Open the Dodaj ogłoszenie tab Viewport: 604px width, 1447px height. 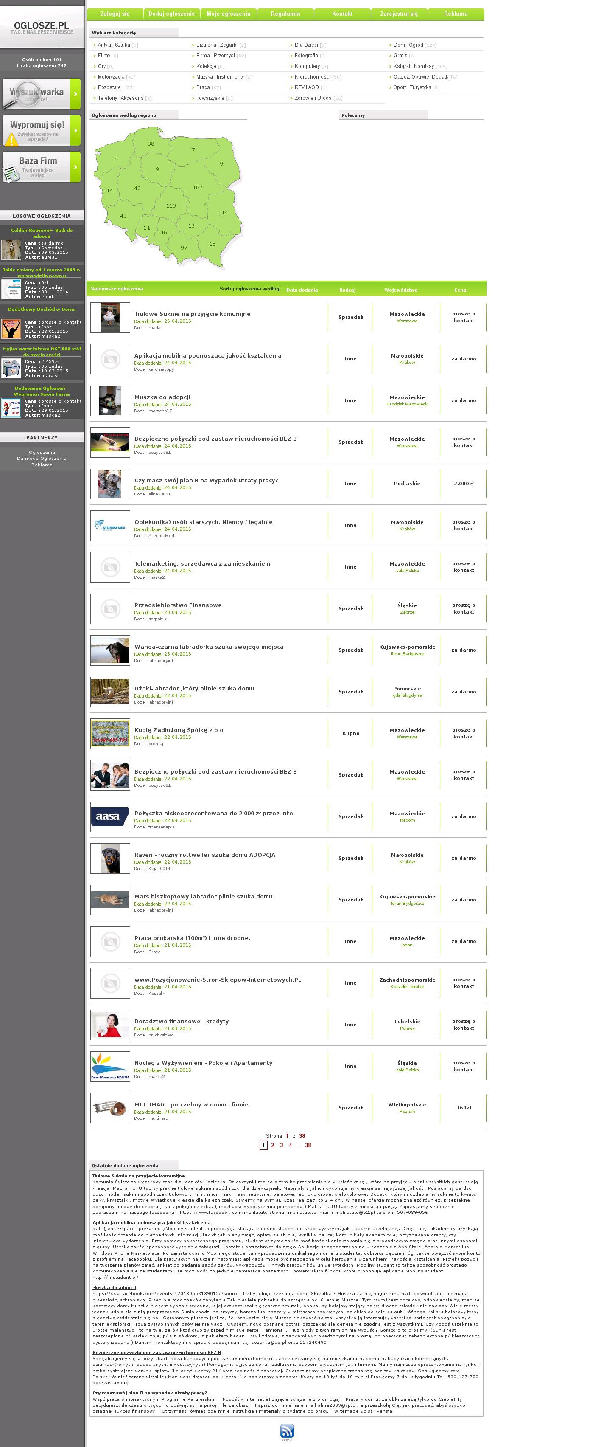pyautogui.click(x=171, y=14)
